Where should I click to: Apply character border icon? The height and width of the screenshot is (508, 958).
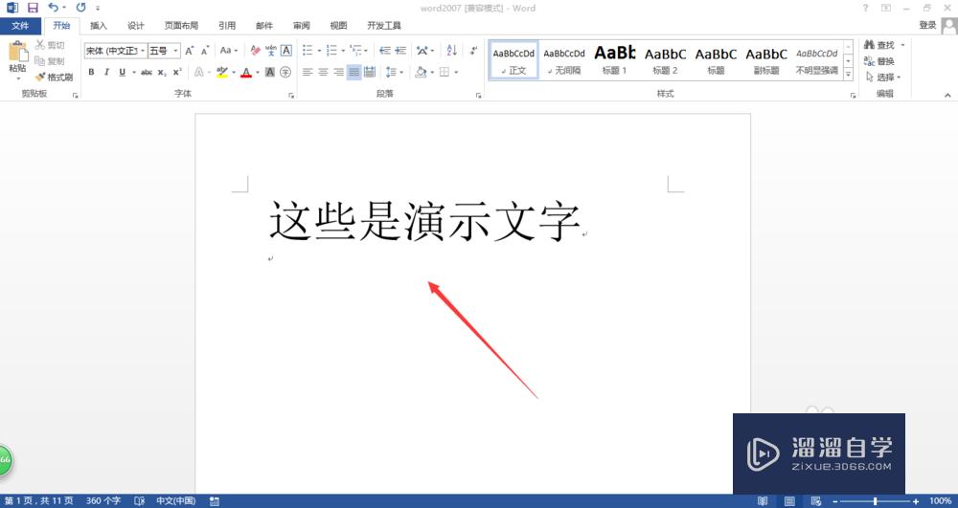click(285, 51)
